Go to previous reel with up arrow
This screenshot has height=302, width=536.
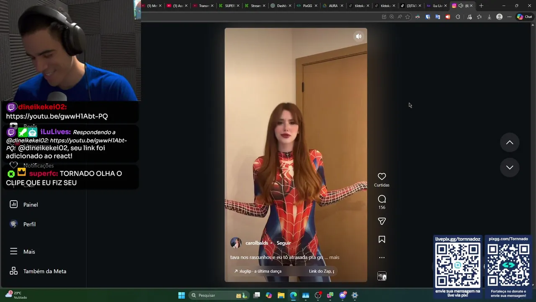coord(510,143)
